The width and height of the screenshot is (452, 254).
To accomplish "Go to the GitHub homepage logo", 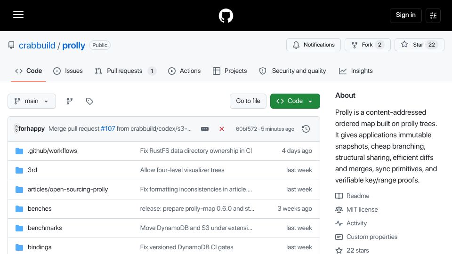I will [226, 16].
